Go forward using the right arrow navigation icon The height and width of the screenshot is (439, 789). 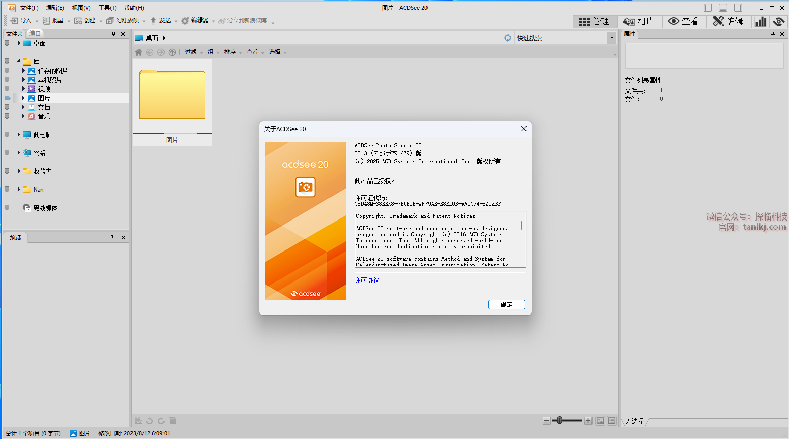pos(161,52)
